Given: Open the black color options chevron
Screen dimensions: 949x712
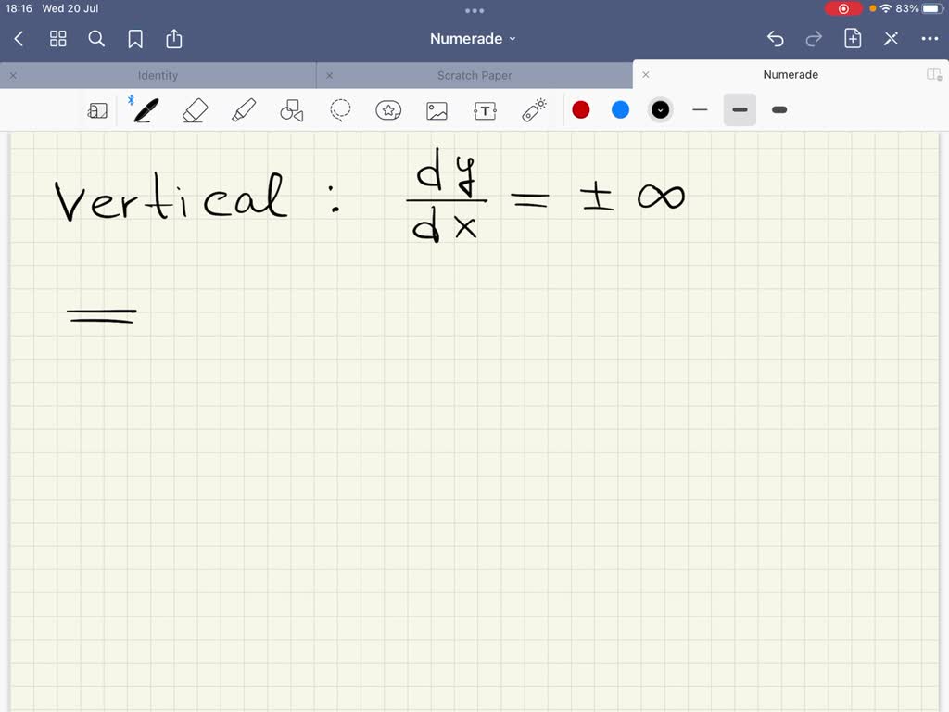Looking at the screenshot, I should coord(660,109).
